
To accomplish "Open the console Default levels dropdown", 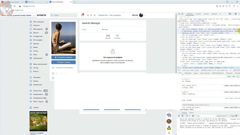I will coord(222,116).
